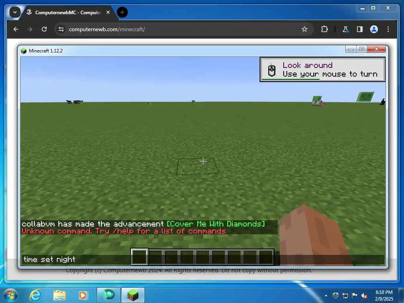
Task: Go back to the previous page
Action: [x=16, y=29]
